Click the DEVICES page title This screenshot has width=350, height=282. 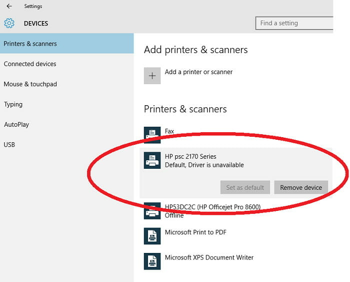point(36,24)
